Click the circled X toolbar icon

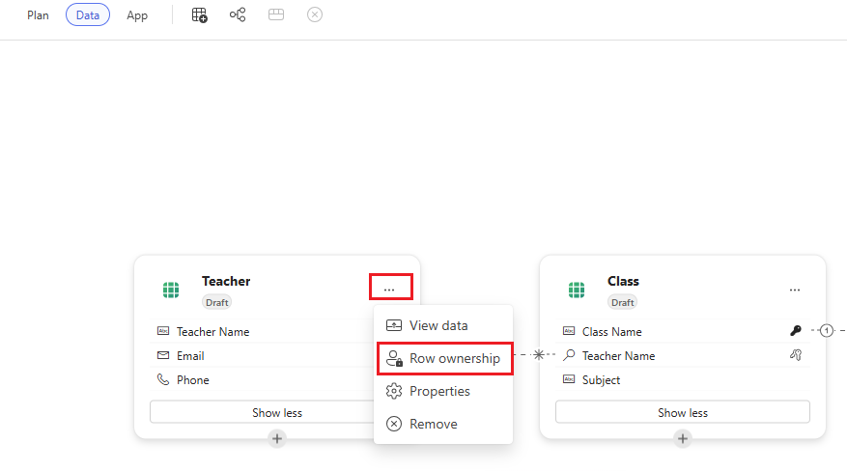(x=315, y=14)
